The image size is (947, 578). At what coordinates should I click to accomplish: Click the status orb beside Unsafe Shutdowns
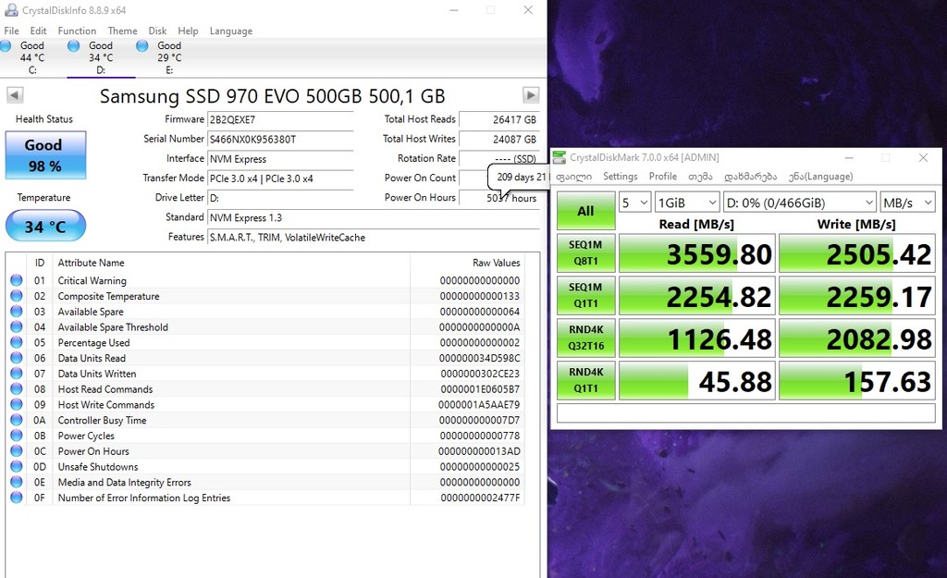(x=17, y=467)
